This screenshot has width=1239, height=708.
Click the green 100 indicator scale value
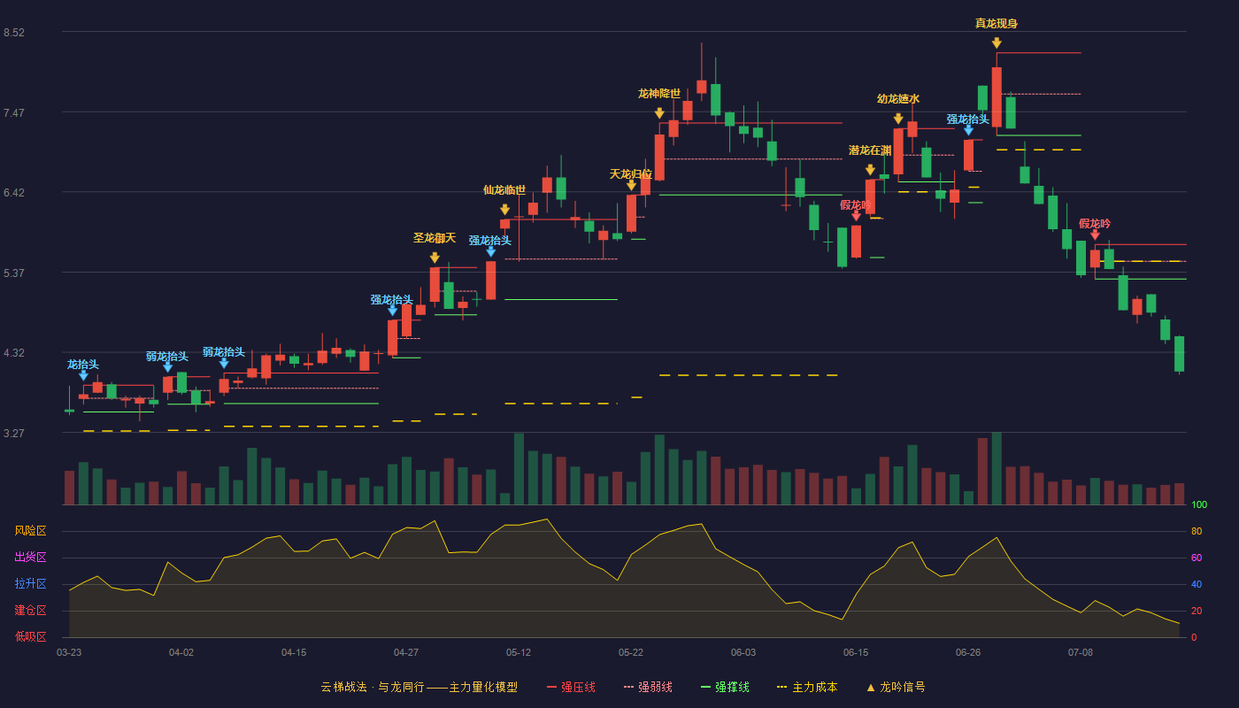coord(1199,505)
